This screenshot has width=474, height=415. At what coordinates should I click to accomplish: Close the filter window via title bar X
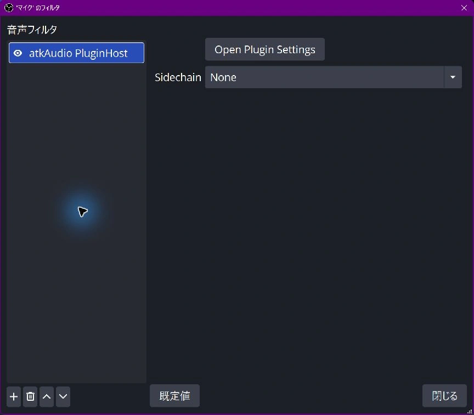[x=464, y=8]
